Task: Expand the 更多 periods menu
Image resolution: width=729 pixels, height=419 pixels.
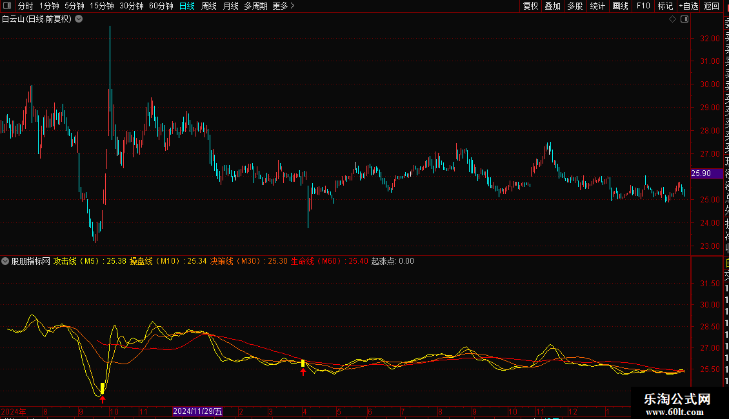Action: [283, 6]
